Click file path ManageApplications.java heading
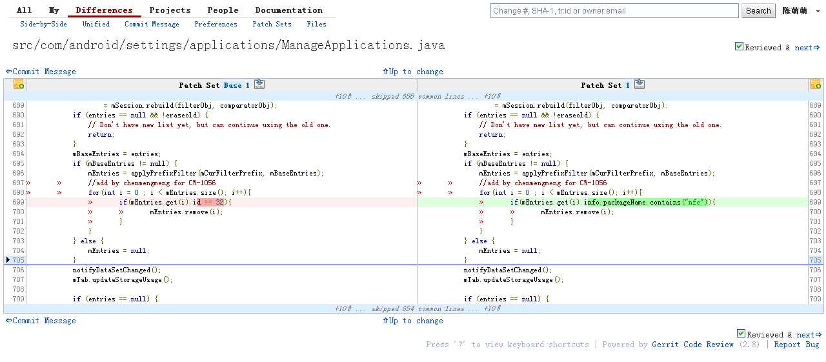826x362 pixels. pos(228,45)
